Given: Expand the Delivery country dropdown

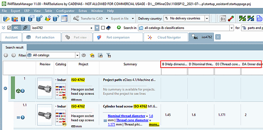Looking at the screenshot, I should pyautogui.click(x=207, y=19).
